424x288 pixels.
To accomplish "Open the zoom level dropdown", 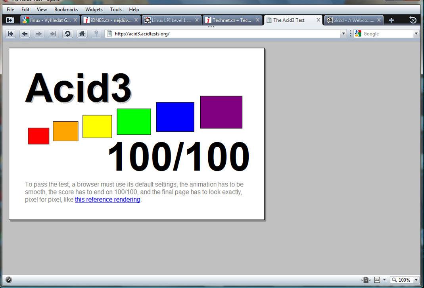I will coord(416,280).
